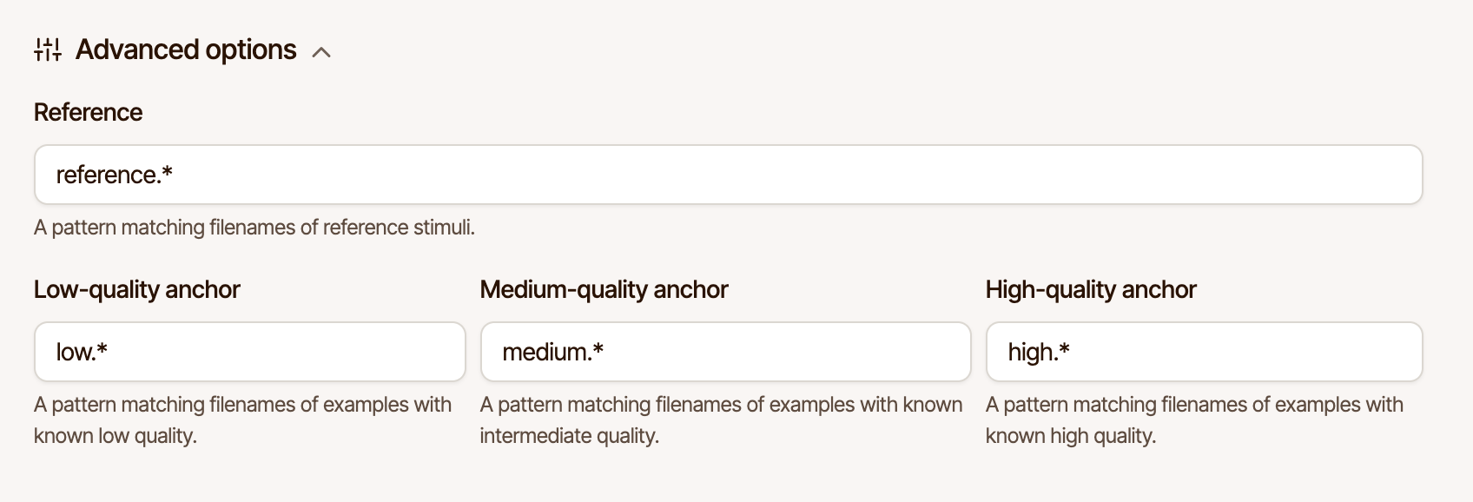This screenshot has width=1473, height=502.
Task: Click the Advanced options heading
Action: [185, 50]
